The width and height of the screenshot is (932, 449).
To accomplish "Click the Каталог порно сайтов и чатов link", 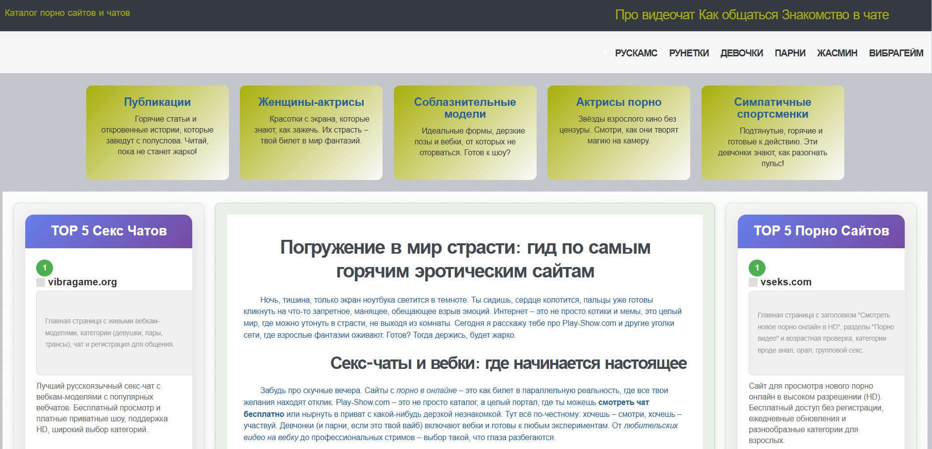I will (x=67, y=13).
